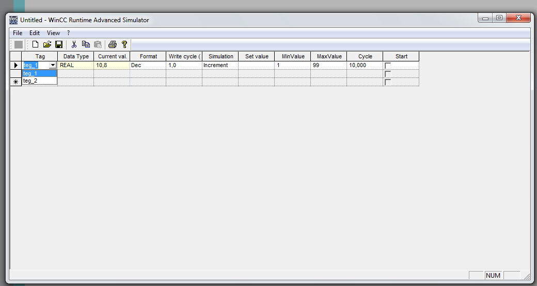The height and width of the screenshot is (286, 537).
Task: Open the ? help menu
Action: point(69,33)
